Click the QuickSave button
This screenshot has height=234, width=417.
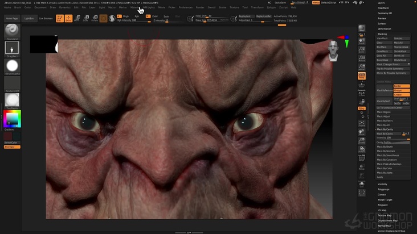(280, 3)
